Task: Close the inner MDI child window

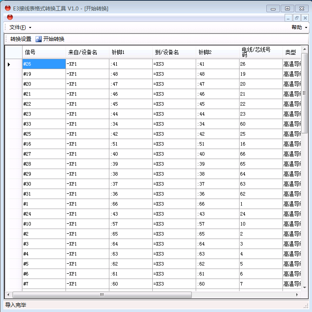Action: [305, 18]
